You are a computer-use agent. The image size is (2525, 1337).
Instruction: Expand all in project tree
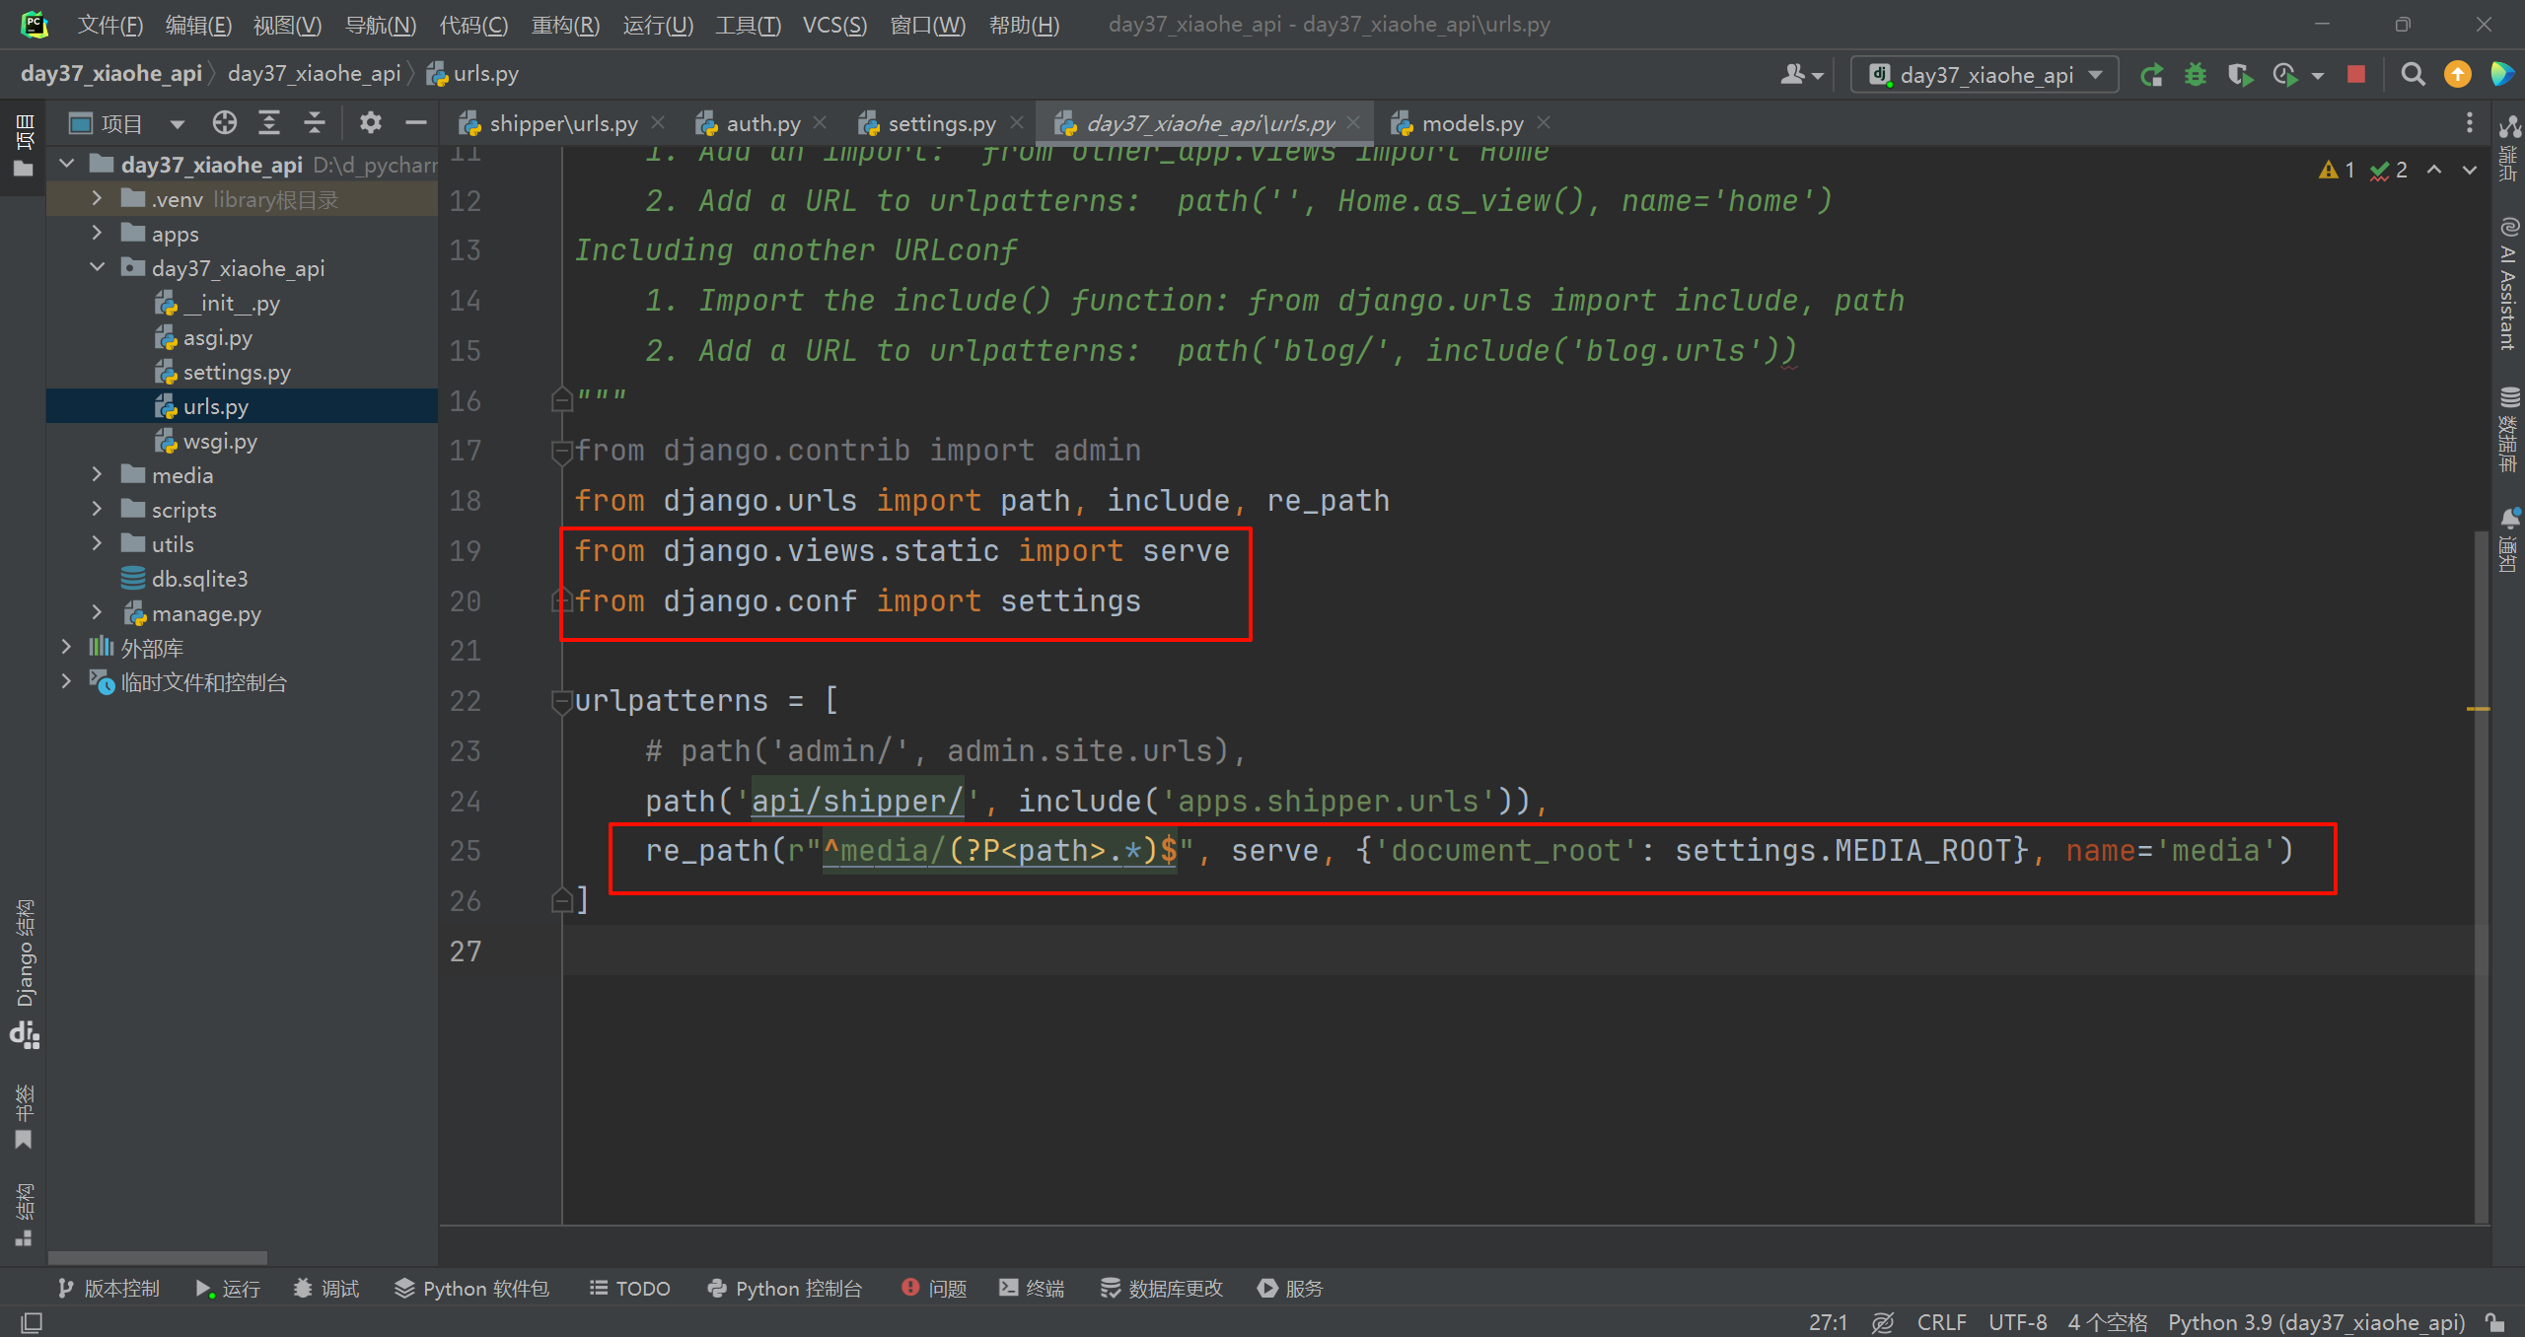coord(269,123)
